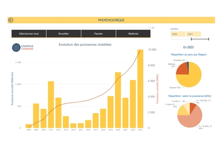Click the Wallonie orange slice of region pie
223x148 pixels.
click(x=183, y=70)
